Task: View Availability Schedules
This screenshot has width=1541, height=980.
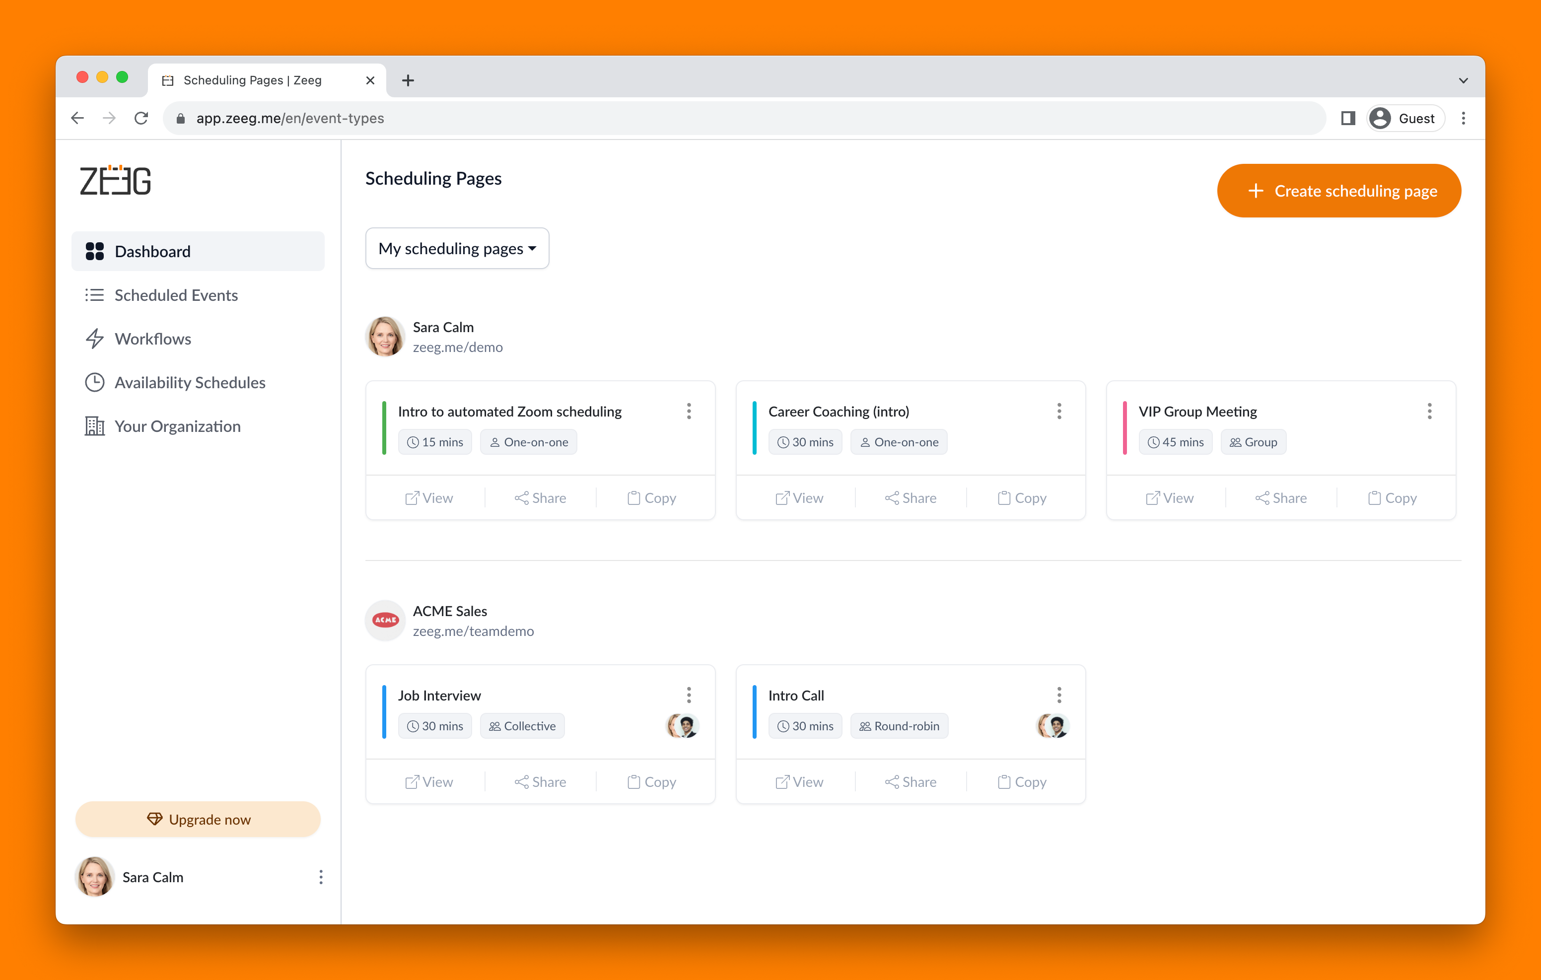Action: coord(190,382)
